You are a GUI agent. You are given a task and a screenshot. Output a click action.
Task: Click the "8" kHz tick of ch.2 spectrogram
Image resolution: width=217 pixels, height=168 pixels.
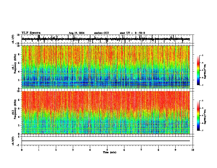coord(19,100)
